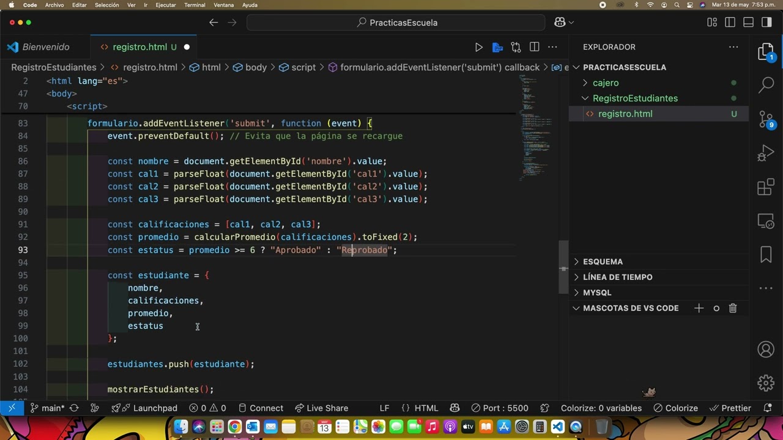The width and height of the screenshot is (783, 440).
Task: Toggle Prettier formatter status item
Action: (x=729, y=408)
